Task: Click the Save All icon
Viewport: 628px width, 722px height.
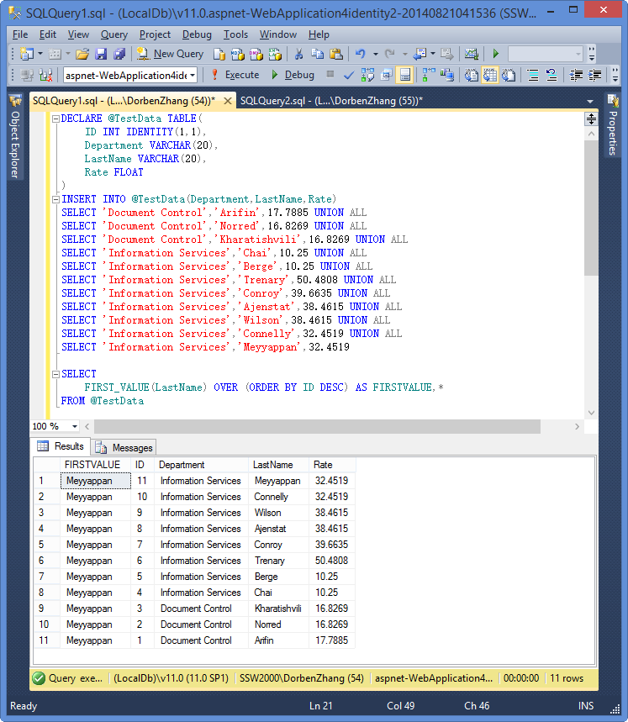Action: point(119,54)
